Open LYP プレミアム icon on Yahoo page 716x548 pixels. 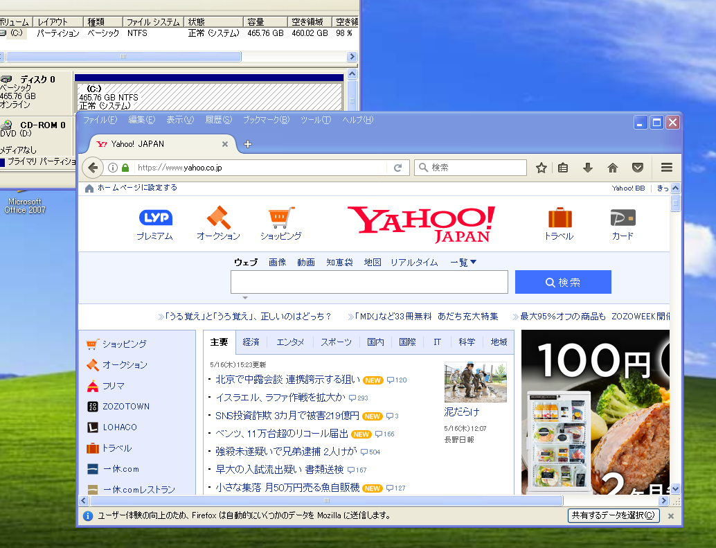(155, 218)
